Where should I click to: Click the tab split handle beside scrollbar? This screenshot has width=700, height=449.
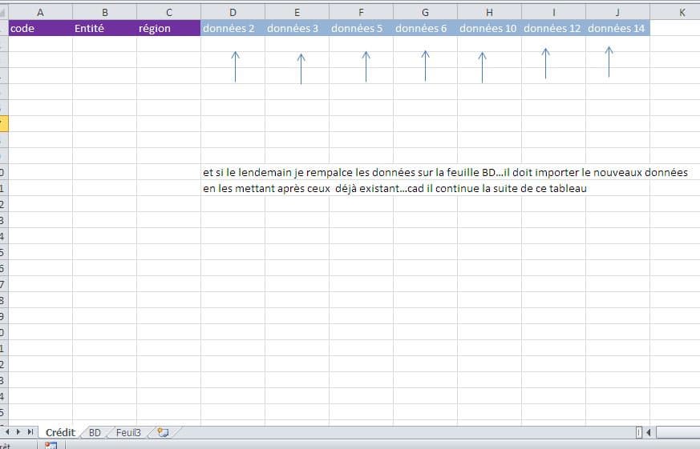(x=639, y=432)
